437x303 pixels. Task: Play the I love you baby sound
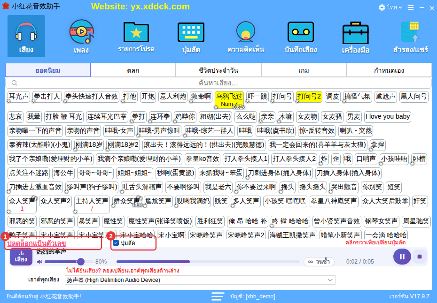pyautogui.click(x=387, y=117)
